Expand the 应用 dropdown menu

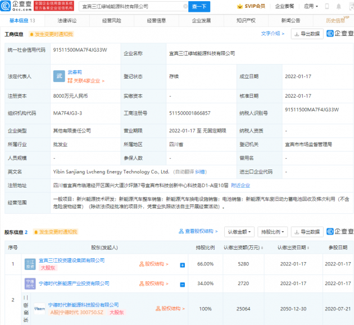point(311,6)
